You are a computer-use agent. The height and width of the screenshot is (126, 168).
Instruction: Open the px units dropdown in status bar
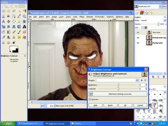tap(43, 106)
